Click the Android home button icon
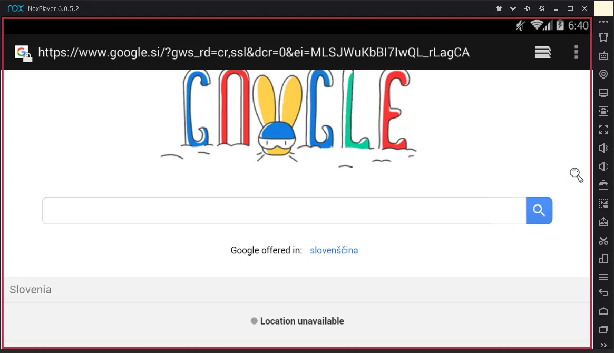This screenshot has width=614, height=353. click(603, 311)
